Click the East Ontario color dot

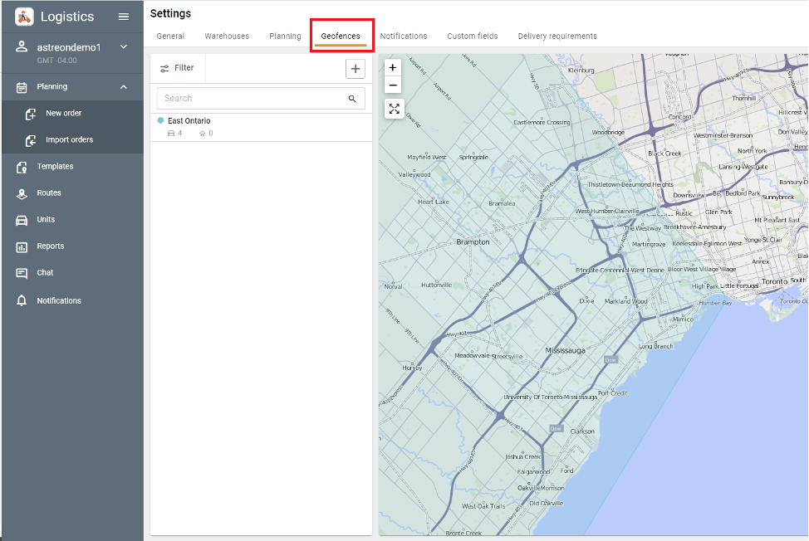[x=161, y=121]
